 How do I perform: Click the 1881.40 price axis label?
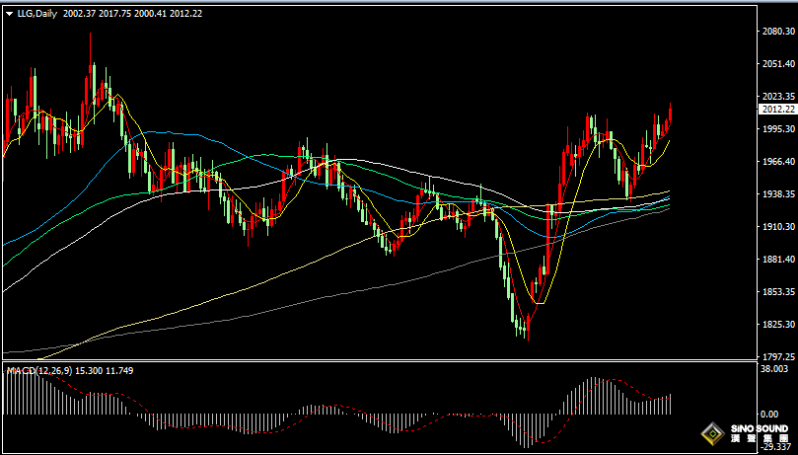(779, 260)
